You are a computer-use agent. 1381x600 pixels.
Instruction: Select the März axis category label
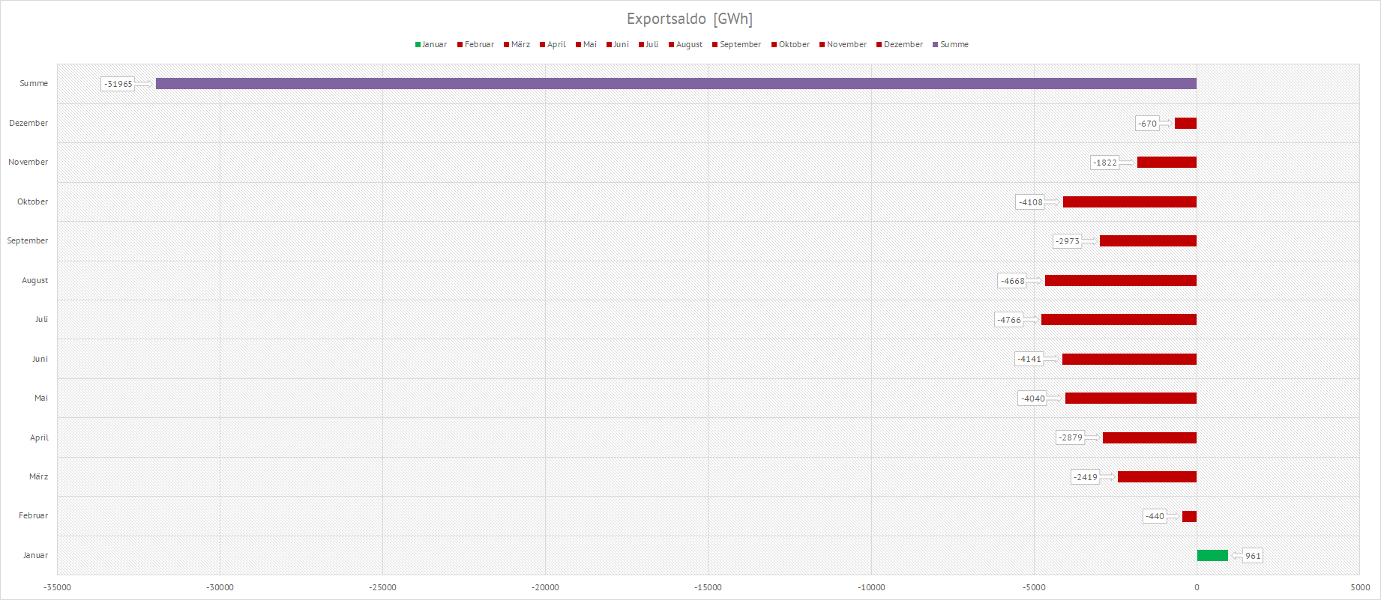(38, 477)
